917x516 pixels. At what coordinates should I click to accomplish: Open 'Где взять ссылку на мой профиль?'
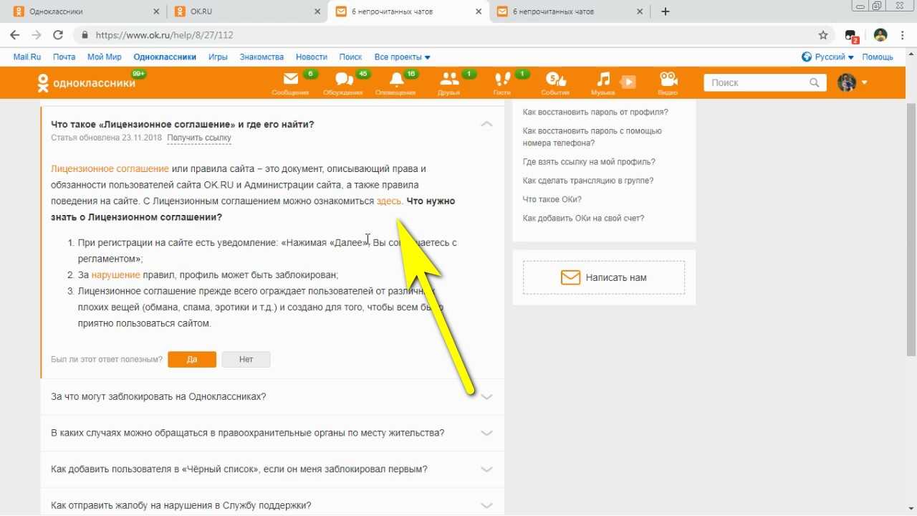[589, 162]
